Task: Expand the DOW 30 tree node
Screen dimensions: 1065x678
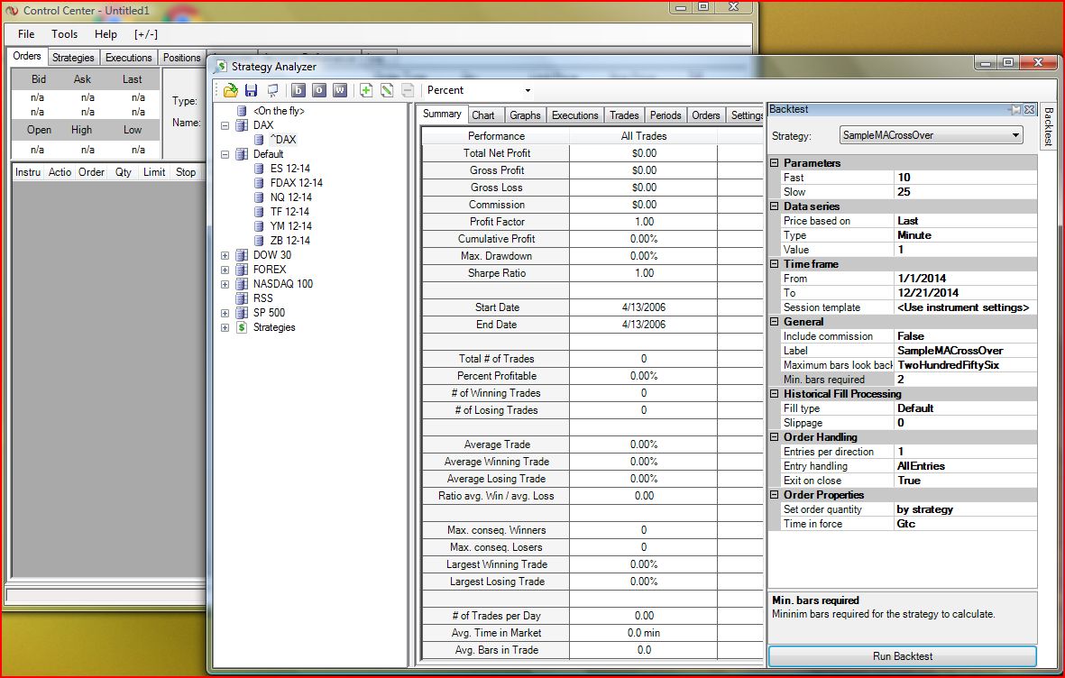Action: pos(225,255)
